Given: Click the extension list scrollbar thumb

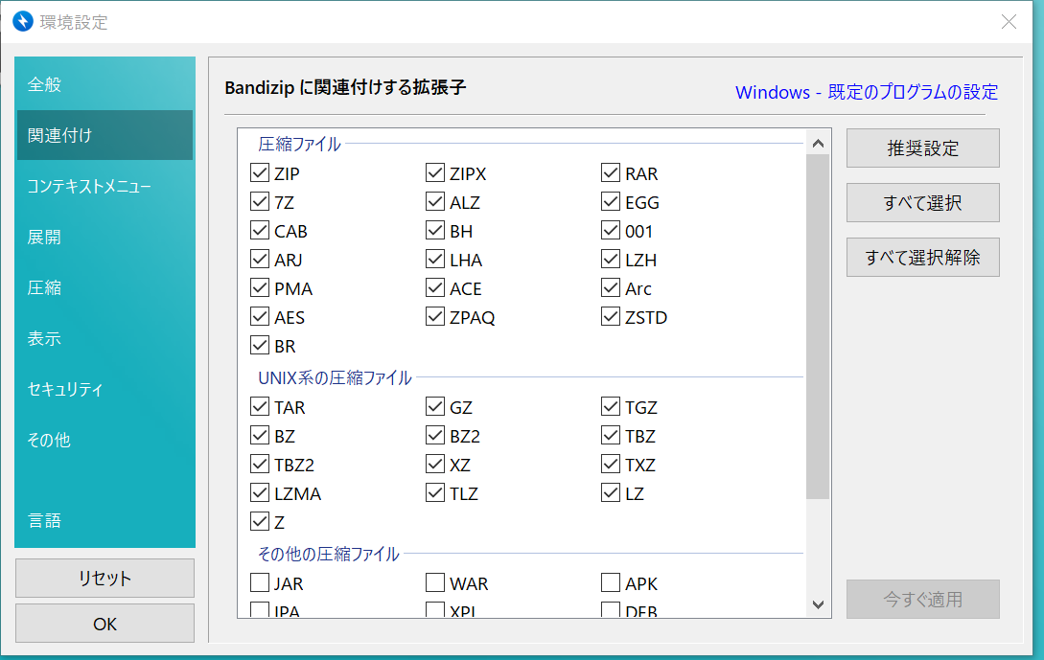Looking at the screenshot, I should point(818,327).
